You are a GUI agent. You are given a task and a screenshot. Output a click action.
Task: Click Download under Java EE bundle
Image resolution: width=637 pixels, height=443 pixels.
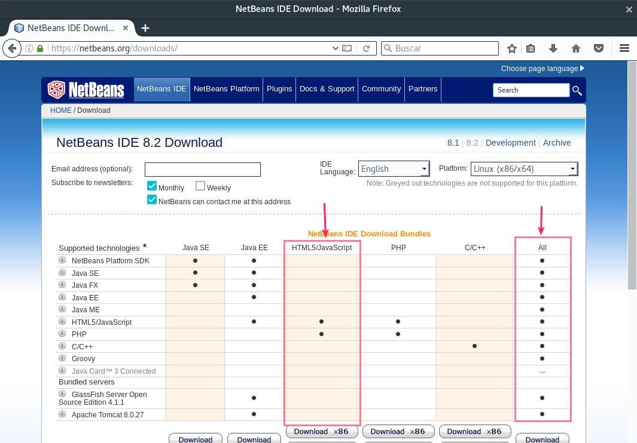(254, 439)
